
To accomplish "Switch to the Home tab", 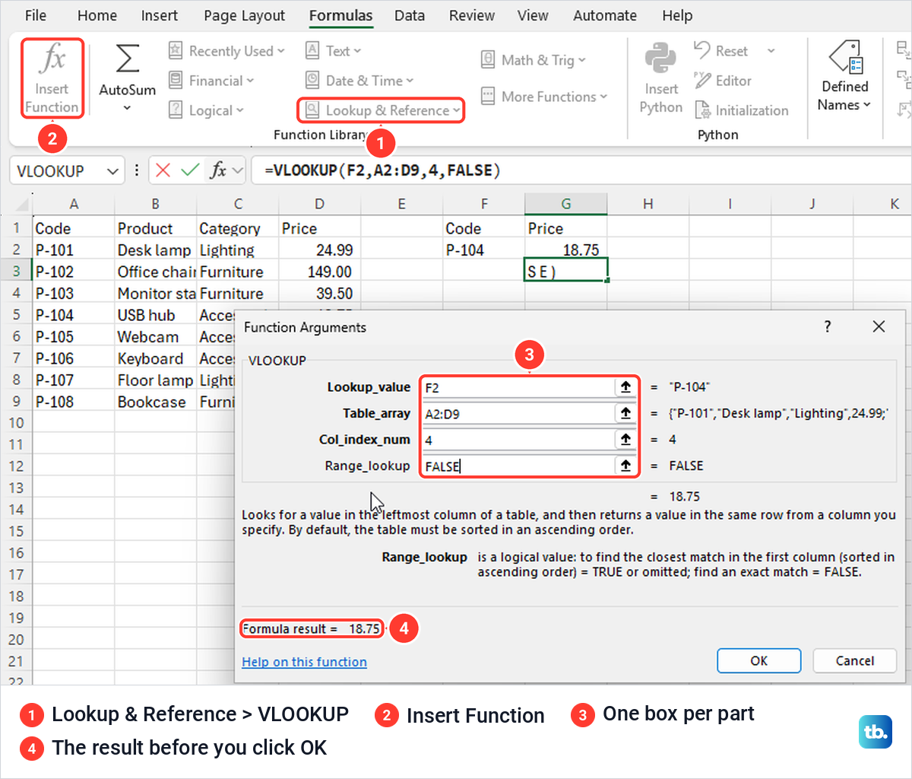I will point(97,15).
